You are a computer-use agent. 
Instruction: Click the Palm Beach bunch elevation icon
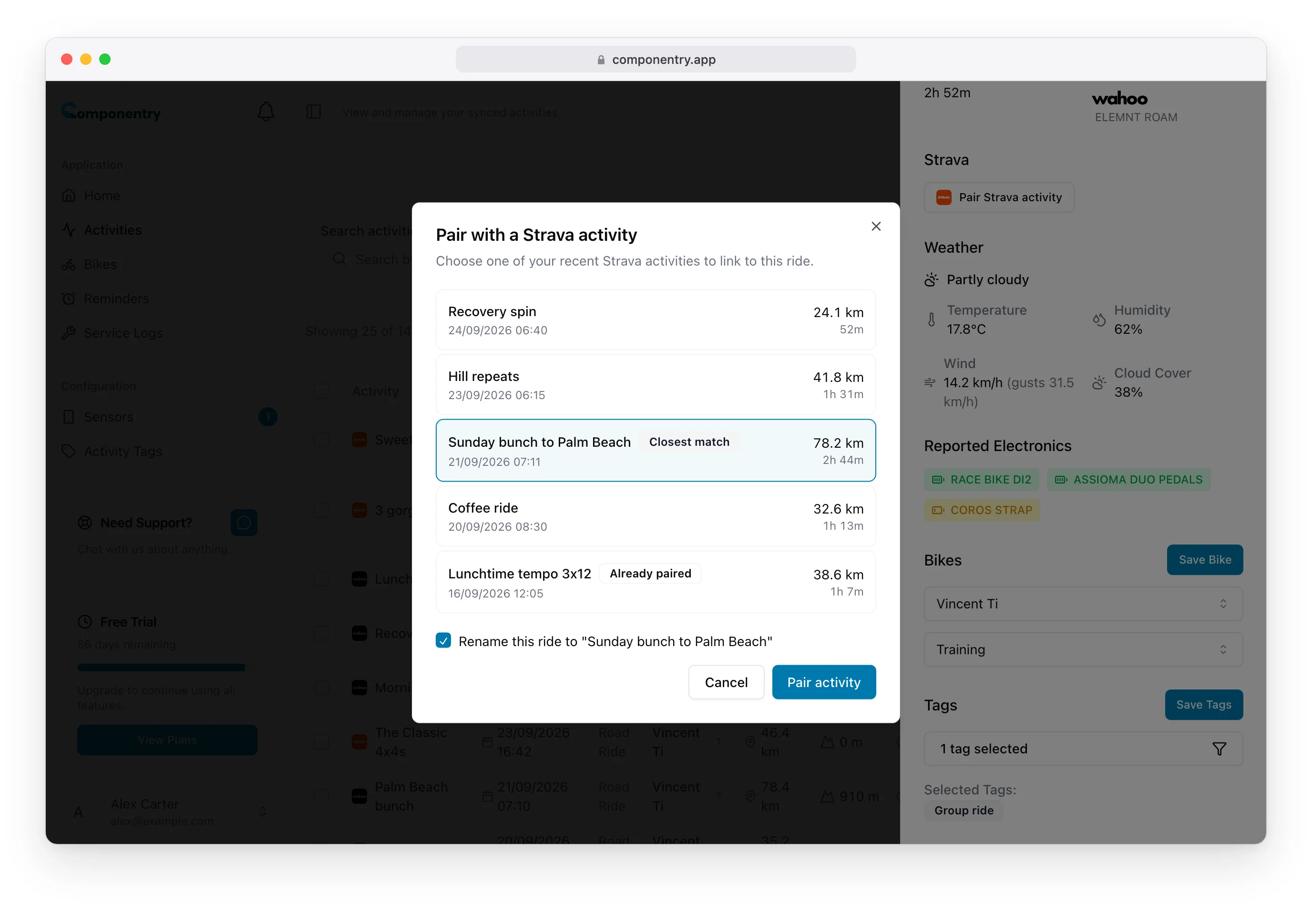pyautogui.click(x=827, y=796)
